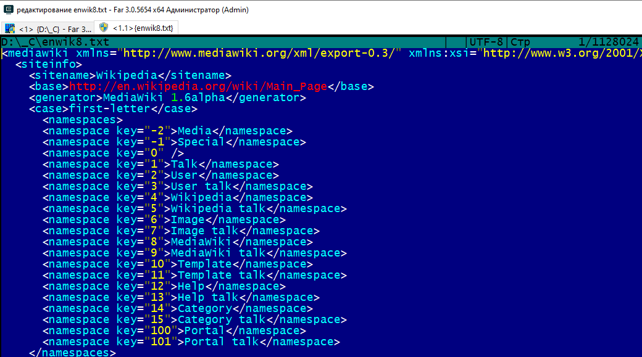The width and height of the screenshot is (642, 357).
Task: Click the 'MediaWiki talk' namespace text
Action: coord(219,253)
